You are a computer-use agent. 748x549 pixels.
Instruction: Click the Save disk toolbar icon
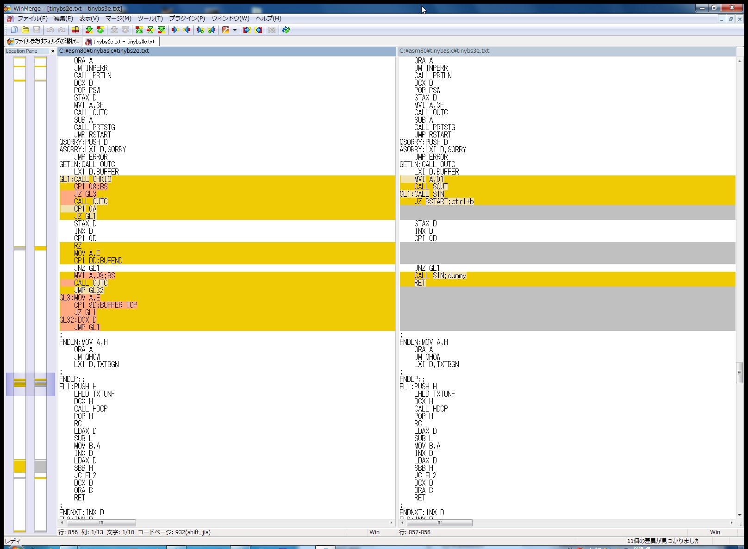click(37, 30)
